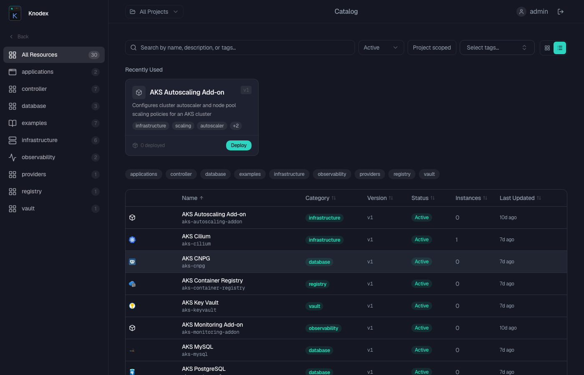Switch to grid view layout

pyautogui.click(x=547, y=47)
